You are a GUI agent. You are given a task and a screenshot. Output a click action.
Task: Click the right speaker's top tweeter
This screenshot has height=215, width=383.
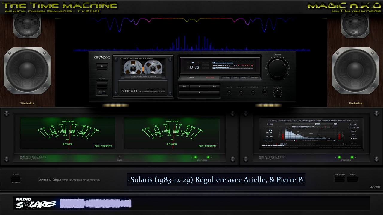click(355, 25)
